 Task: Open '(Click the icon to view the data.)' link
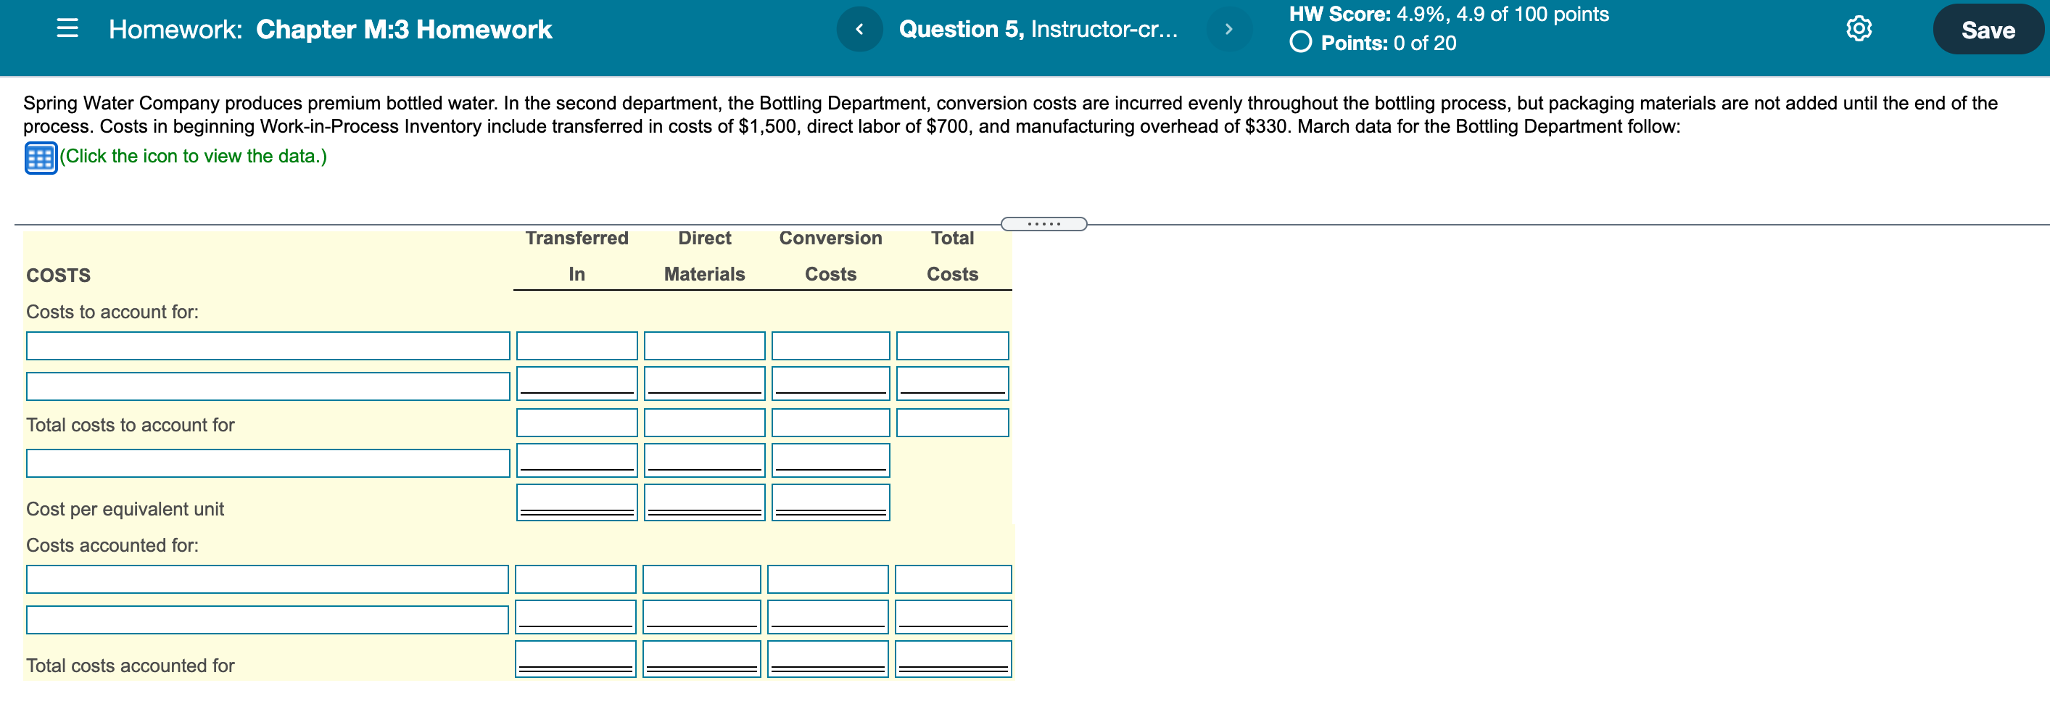pyautogui.click(x=194, y=156)
